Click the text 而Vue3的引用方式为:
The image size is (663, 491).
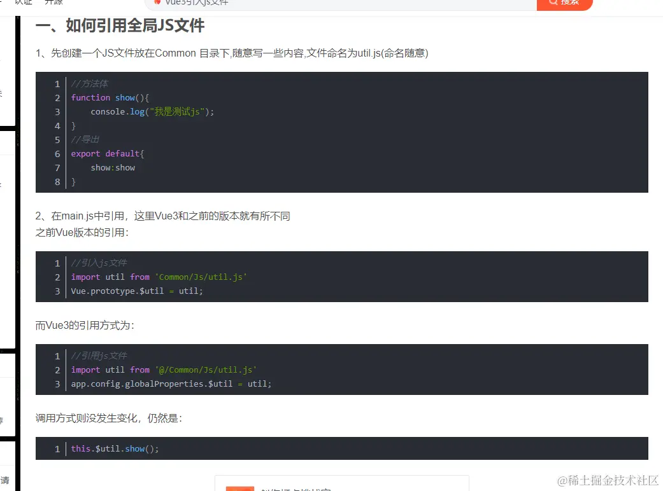pos(85,326)
